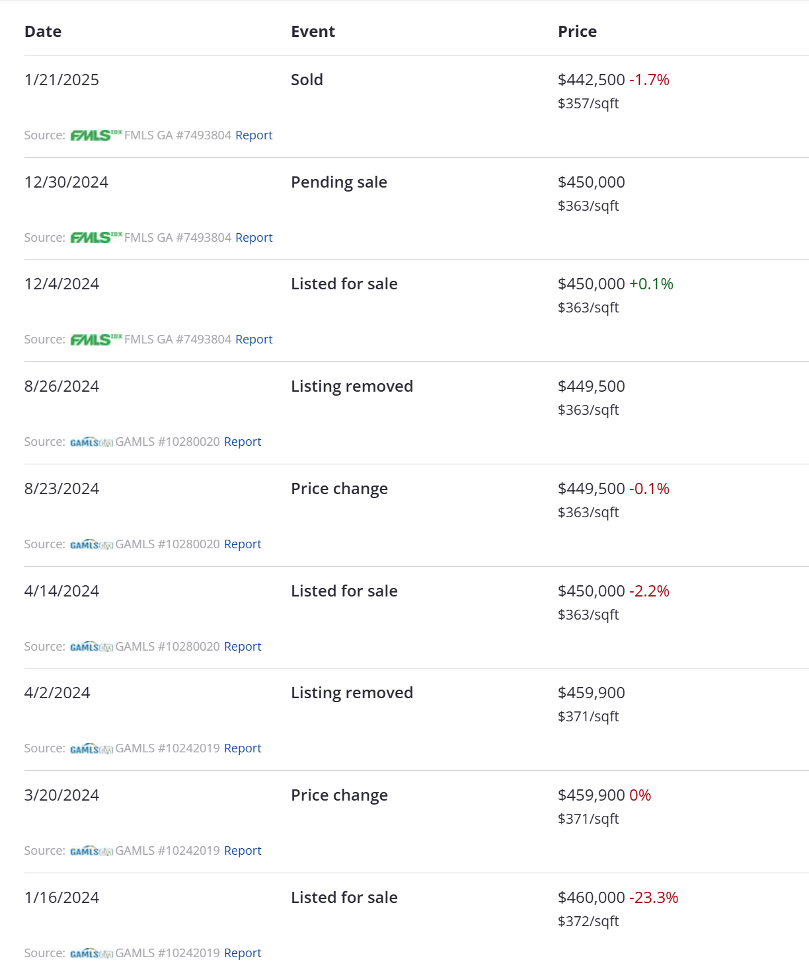The image size is (809, 975).
Task: Open the Report link for the 12/4/2024 Listed for sale entry
Action: click(254, 339)
